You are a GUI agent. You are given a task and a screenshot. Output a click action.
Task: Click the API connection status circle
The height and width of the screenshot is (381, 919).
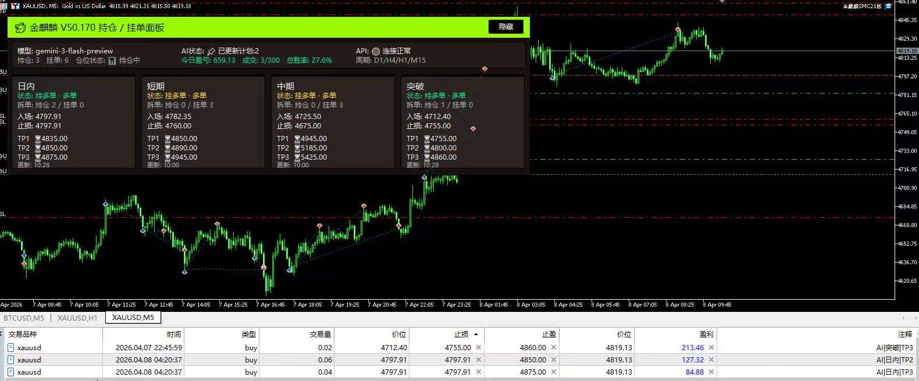coord(376,51)
